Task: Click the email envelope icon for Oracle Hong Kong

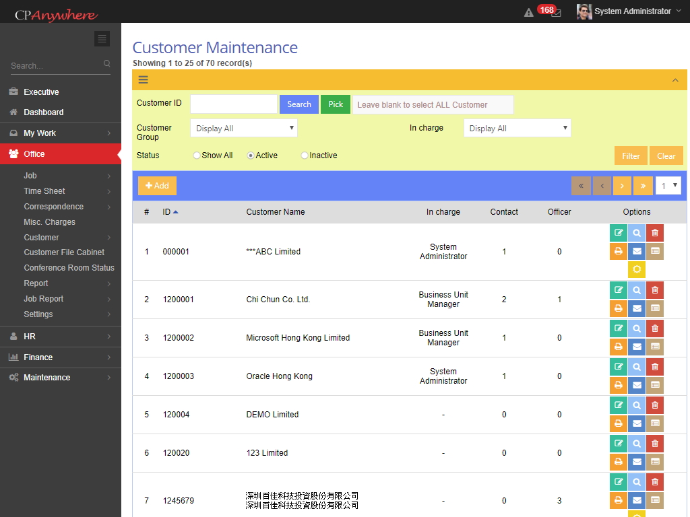Action: 637,385
